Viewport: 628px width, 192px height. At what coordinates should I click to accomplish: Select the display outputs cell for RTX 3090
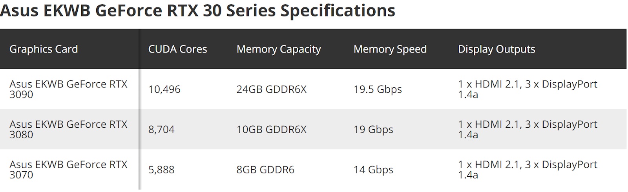tap(528, 89)
